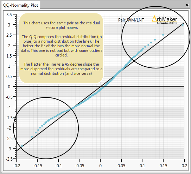Click the yellow annotation note box
The image size is (191, 174).
(x=61, y=48)
